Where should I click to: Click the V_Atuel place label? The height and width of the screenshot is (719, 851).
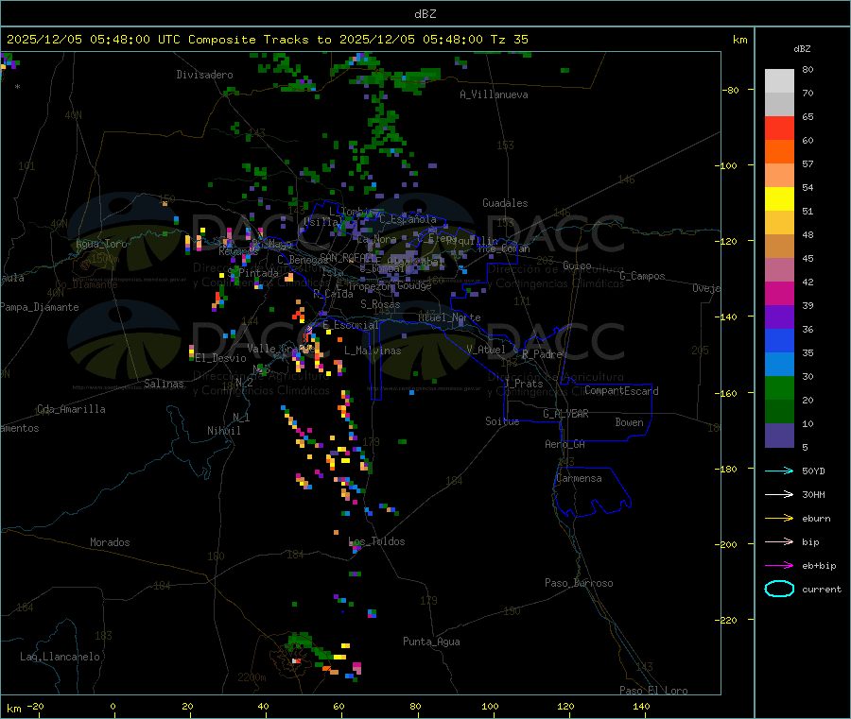[486, 350]
